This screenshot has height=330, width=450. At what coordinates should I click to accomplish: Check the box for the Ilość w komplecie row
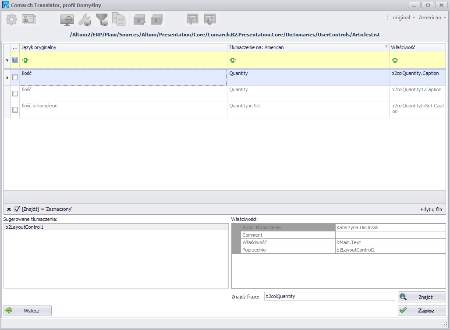click(x=15, y=110)
